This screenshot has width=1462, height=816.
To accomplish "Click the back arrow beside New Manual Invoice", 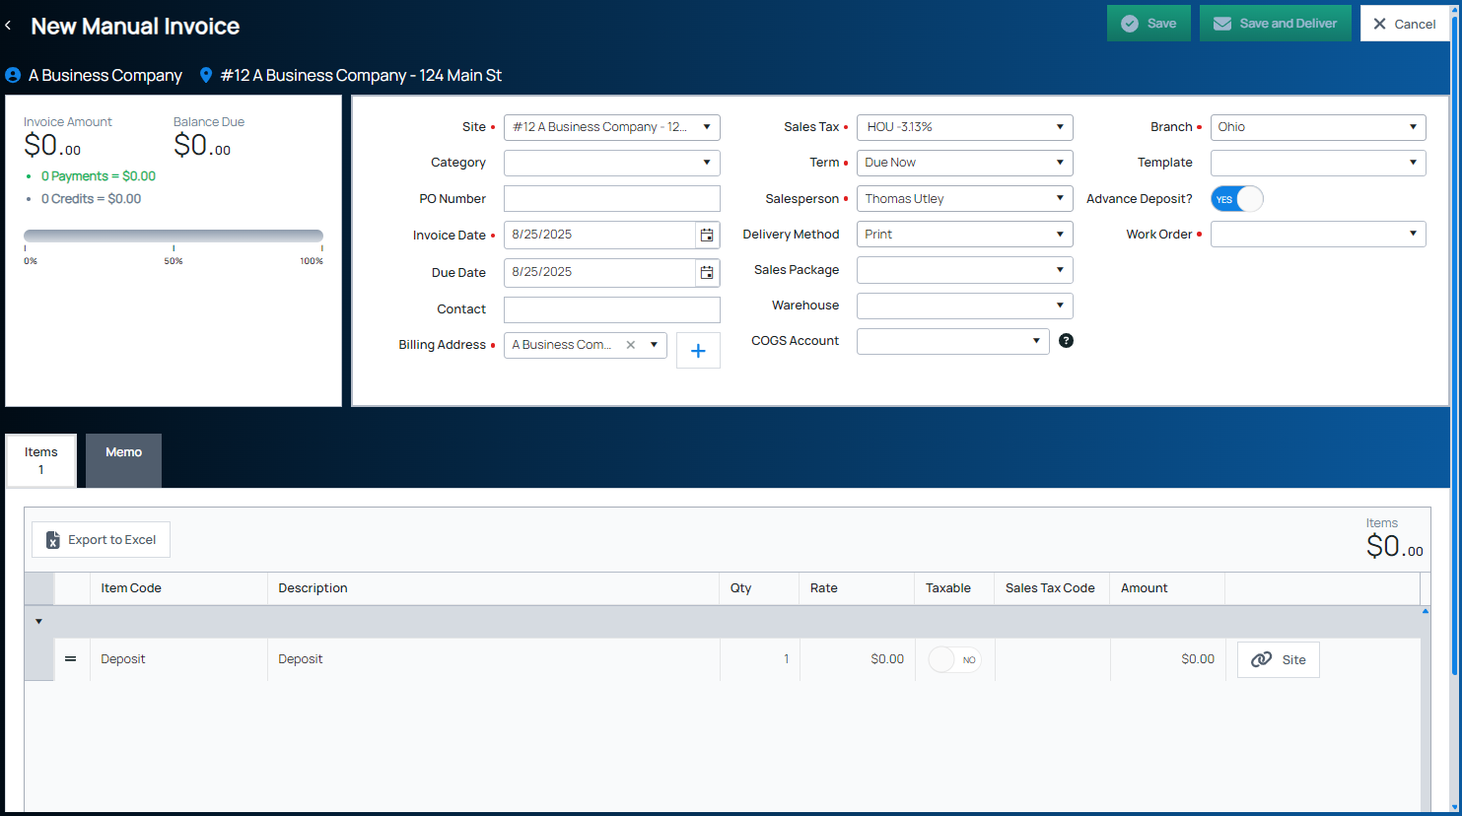I will tap(9, 26).
